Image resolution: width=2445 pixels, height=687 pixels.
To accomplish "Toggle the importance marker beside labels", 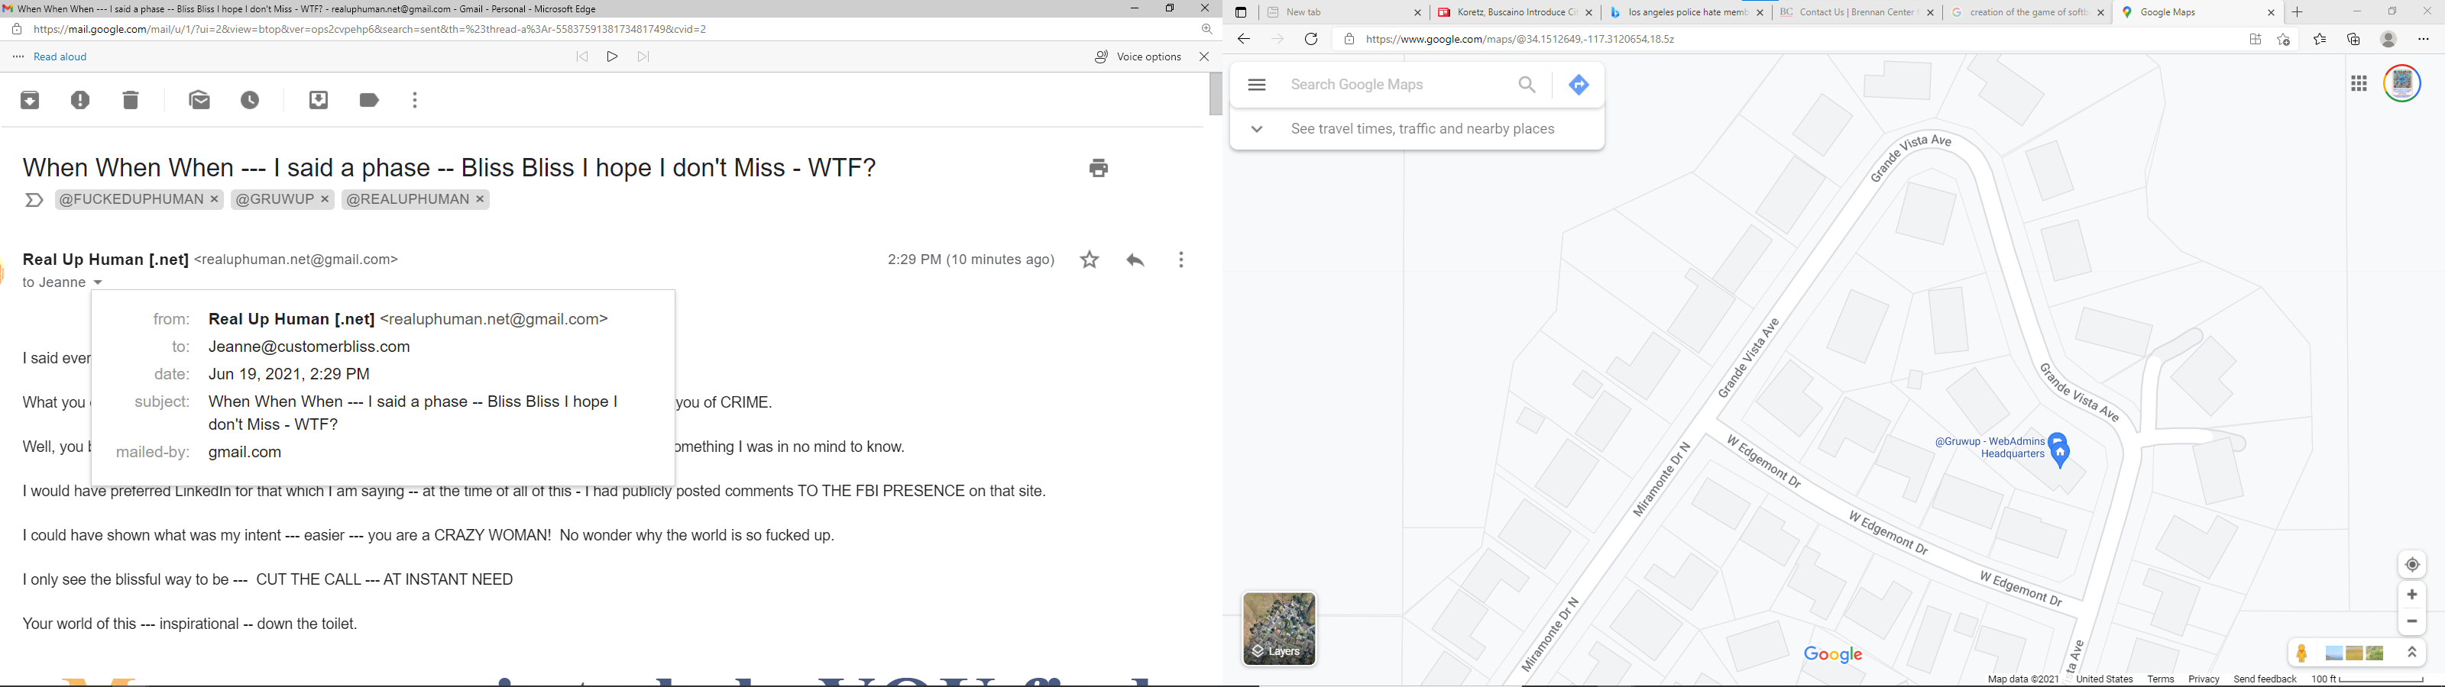I will [x=34, y=200].
